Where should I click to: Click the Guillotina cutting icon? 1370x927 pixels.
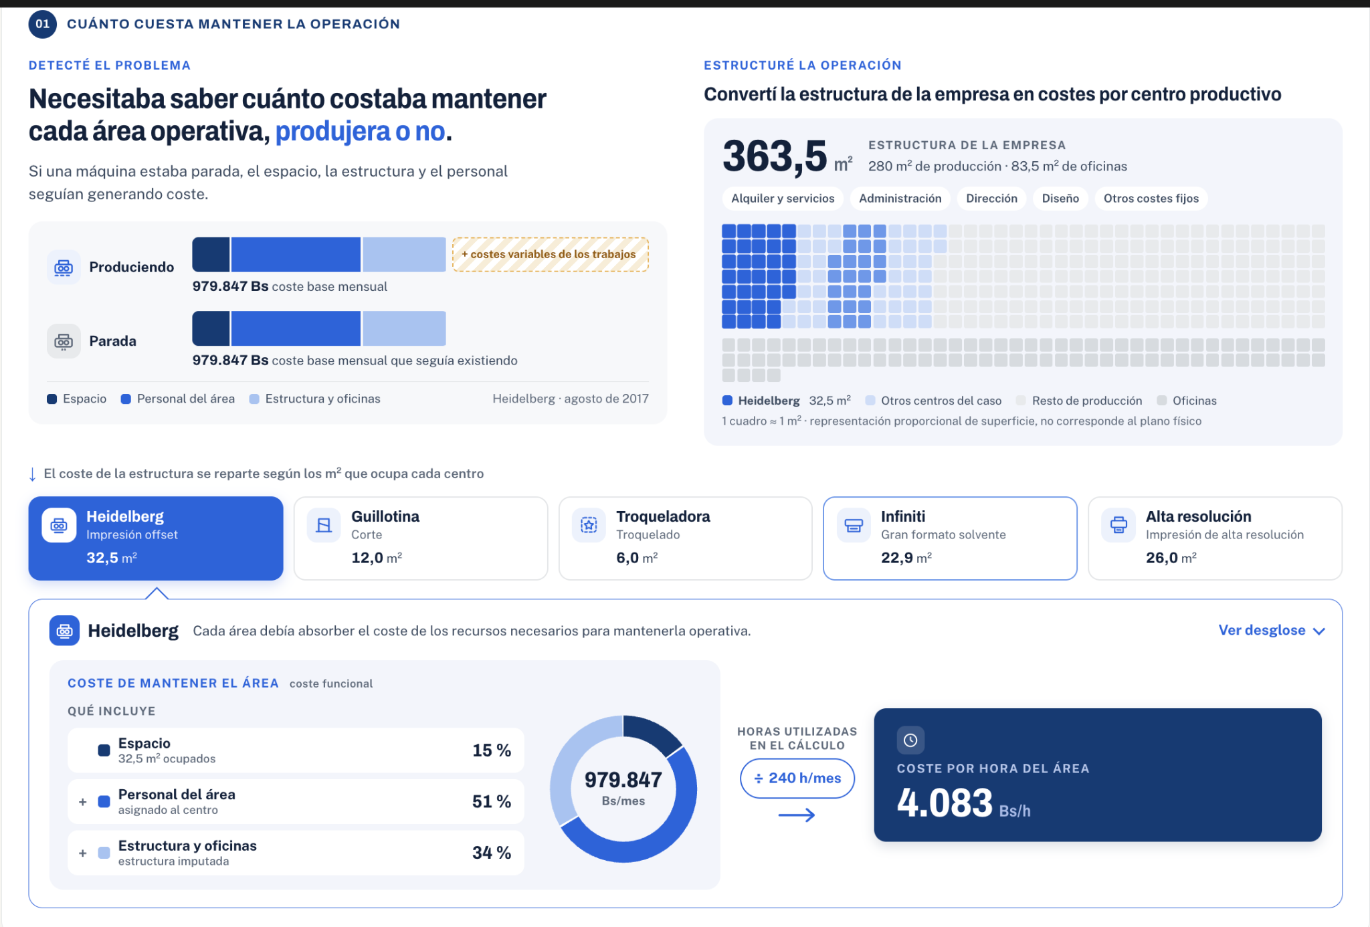[324, 525]
